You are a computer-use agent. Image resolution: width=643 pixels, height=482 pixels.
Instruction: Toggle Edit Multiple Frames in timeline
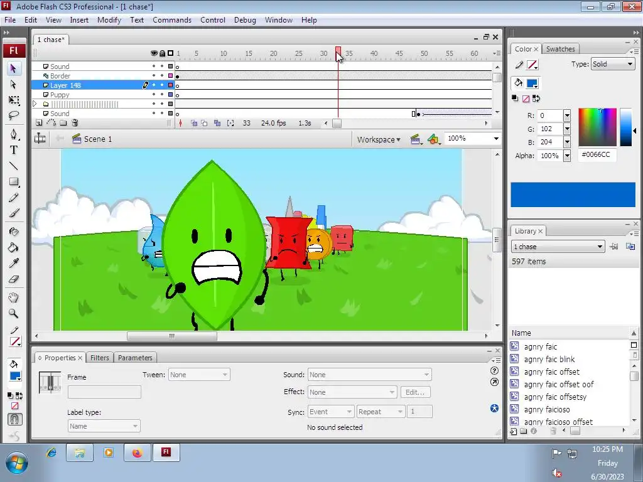click(x=217, y=123)
